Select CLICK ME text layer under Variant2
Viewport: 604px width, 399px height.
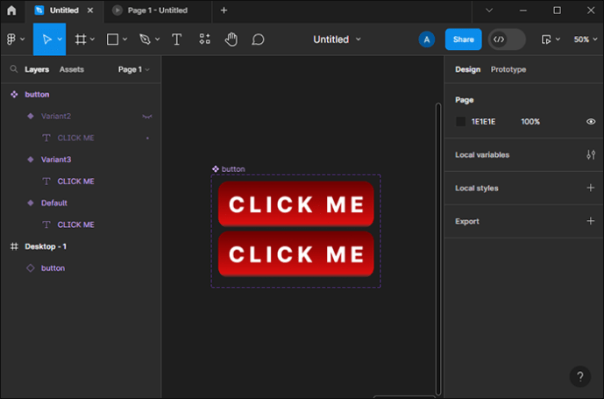pyautogui.click(x=81, y=138)
